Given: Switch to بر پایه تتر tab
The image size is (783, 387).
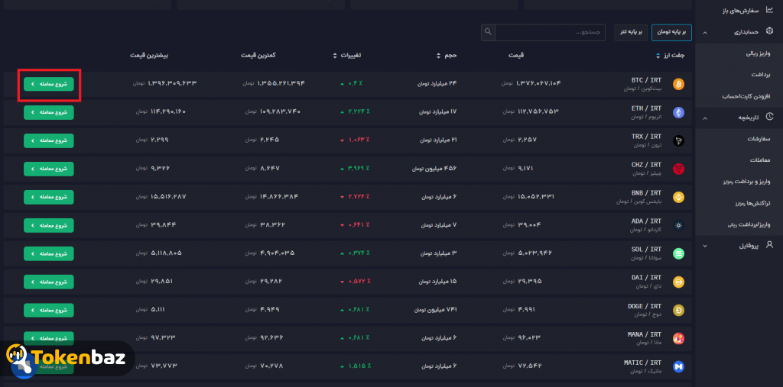Looking at the screenshot, I should pos(631,32).
